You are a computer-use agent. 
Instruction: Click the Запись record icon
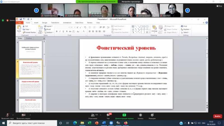140,115
